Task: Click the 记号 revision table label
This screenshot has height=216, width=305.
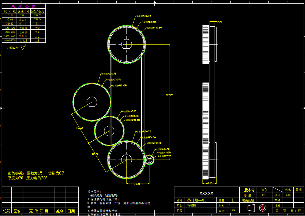Action: click(7, 211)
